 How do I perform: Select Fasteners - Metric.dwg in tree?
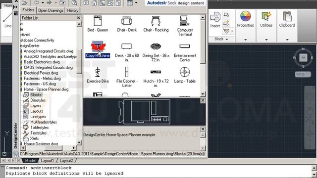coord(42,78)
